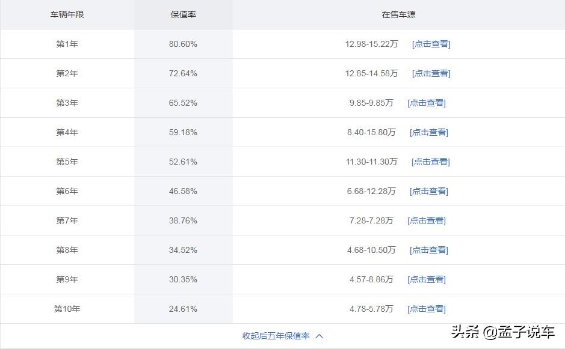View 第9年 available car listings
565x349 pixels.
click(x=427, y=279)
